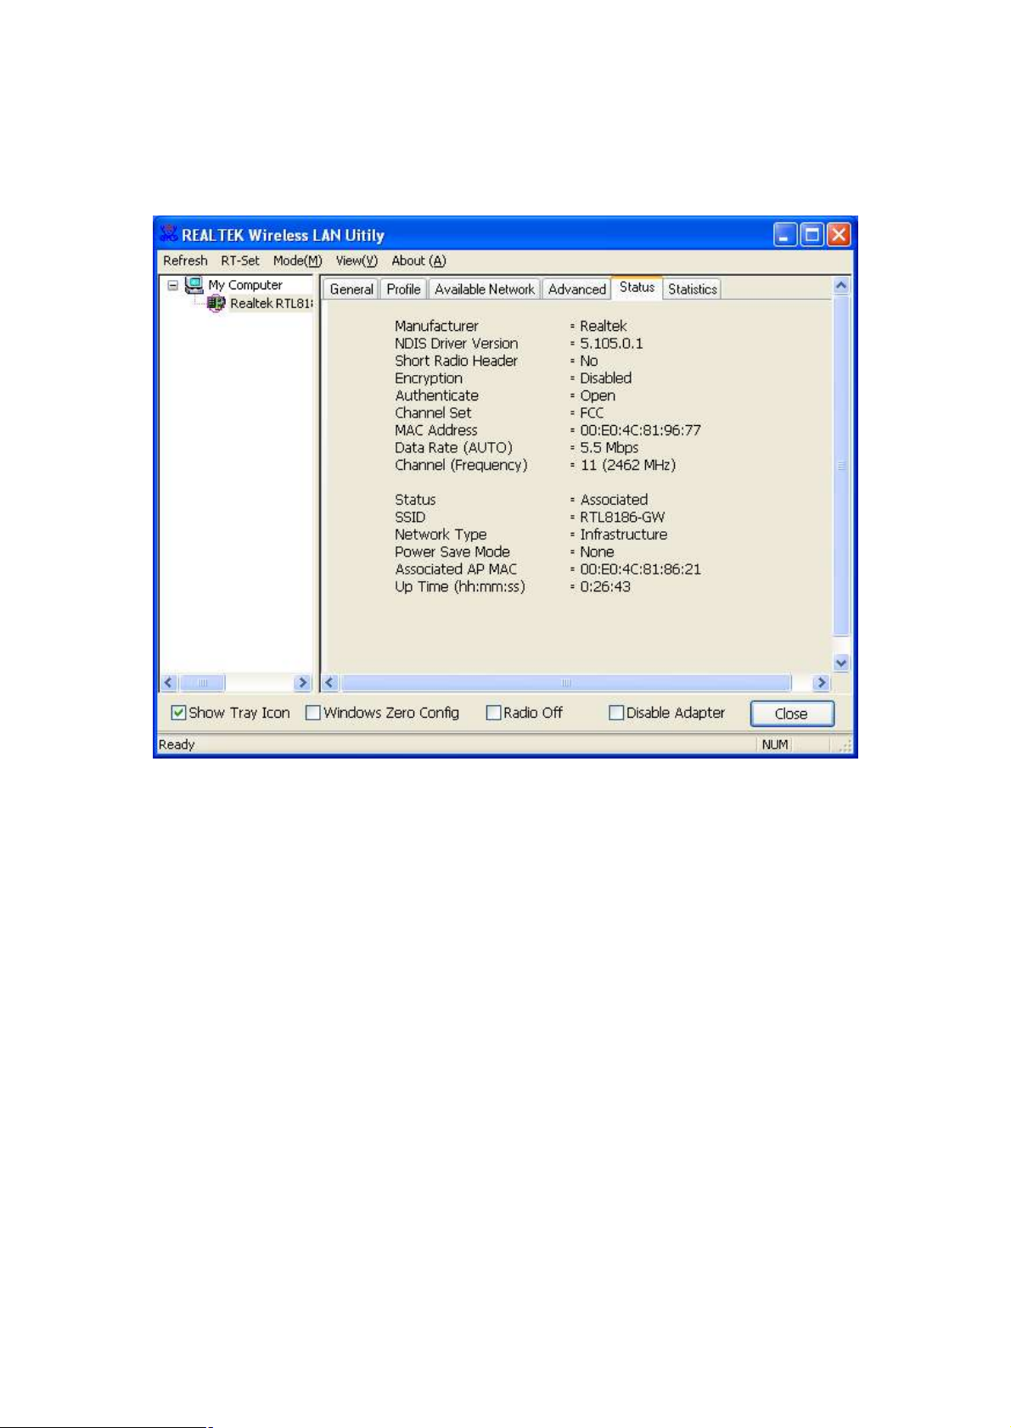Image resolution: width=1011 pixels, height=1428 pixels.
Task: Close the window with the red X
Action: click(839, 234)
